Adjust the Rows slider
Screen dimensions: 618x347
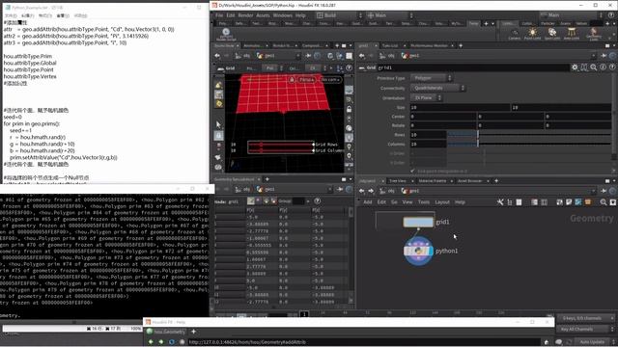(478, 135)
